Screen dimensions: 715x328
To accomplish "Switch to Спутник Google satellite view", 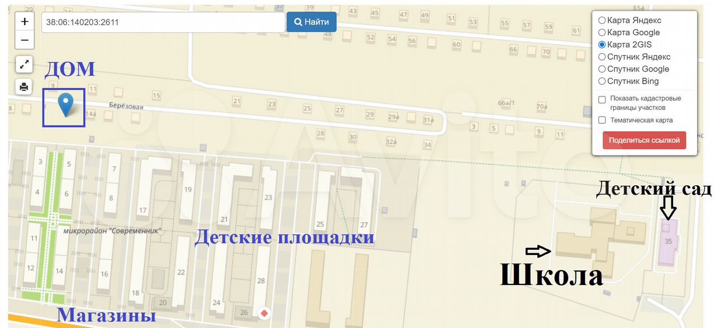I will coord(602,69).
